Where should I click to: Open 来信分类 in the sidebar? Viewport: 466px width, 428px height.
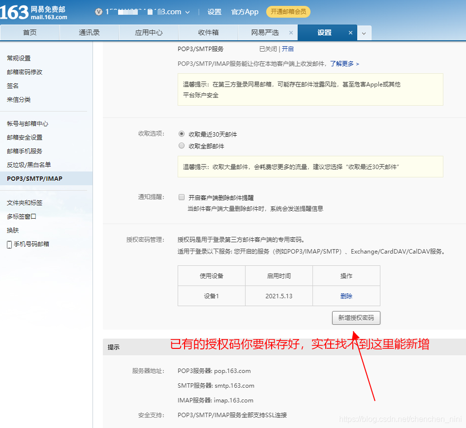click(x=19, y=99)
